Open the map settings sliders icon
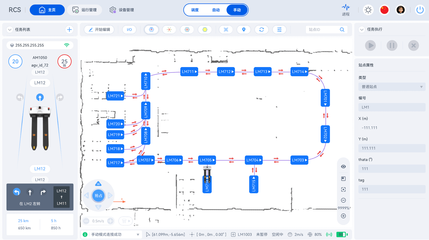The image size is (429, 240). (279, 30)
